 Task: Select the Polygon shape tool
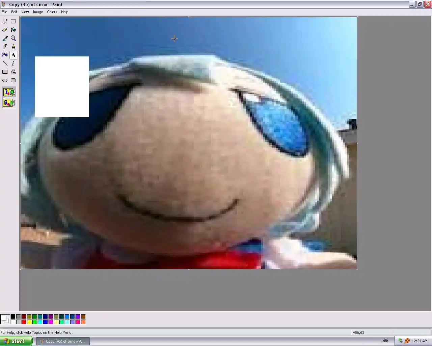coord(13,72)
